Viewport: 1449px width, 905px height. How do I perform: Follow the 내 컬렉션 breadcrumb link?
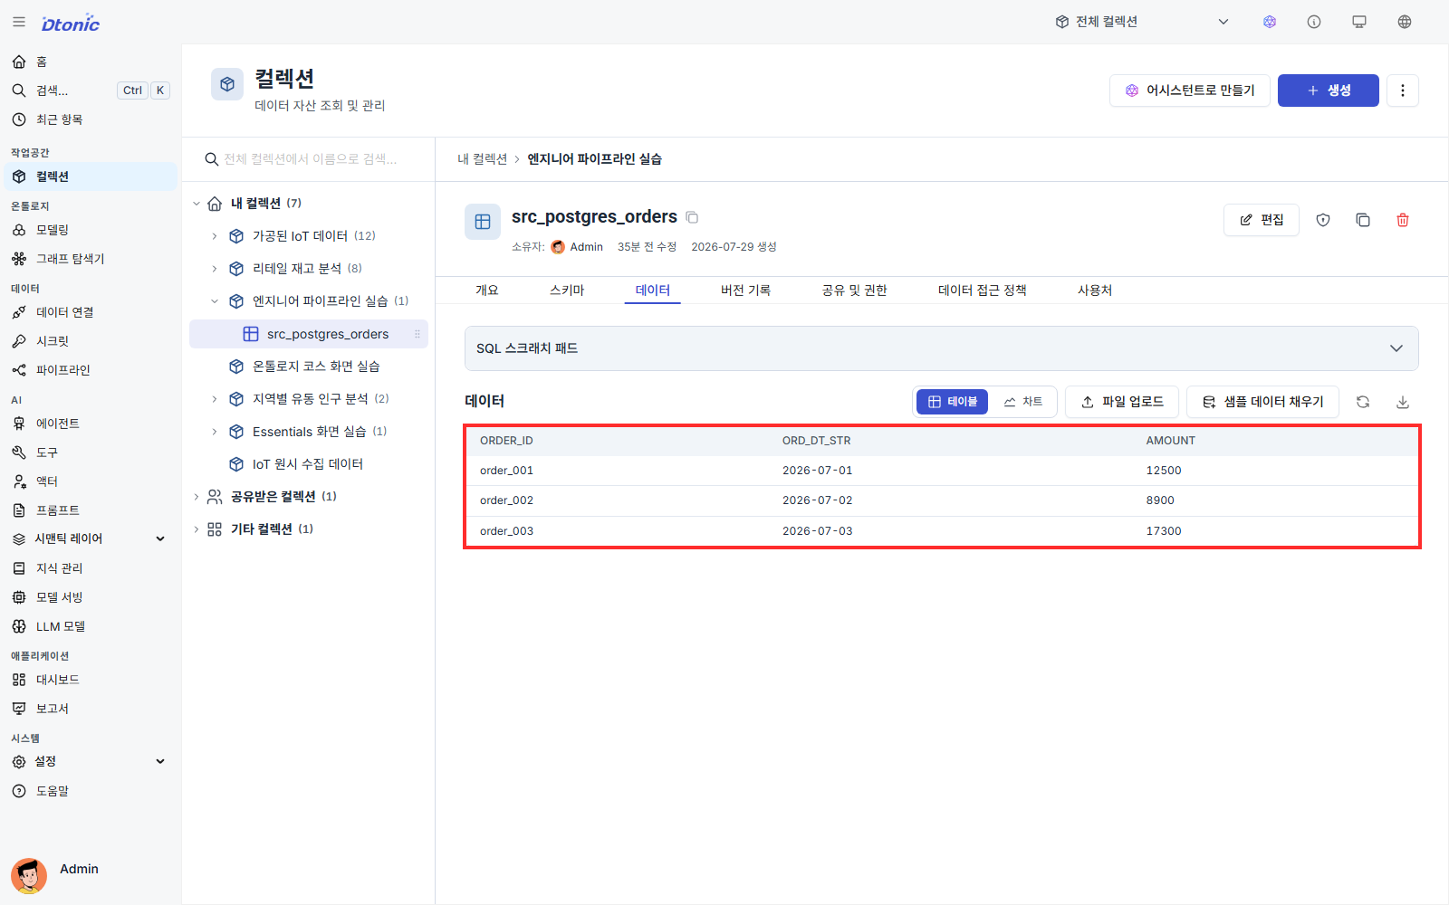(x=482, y=159)
